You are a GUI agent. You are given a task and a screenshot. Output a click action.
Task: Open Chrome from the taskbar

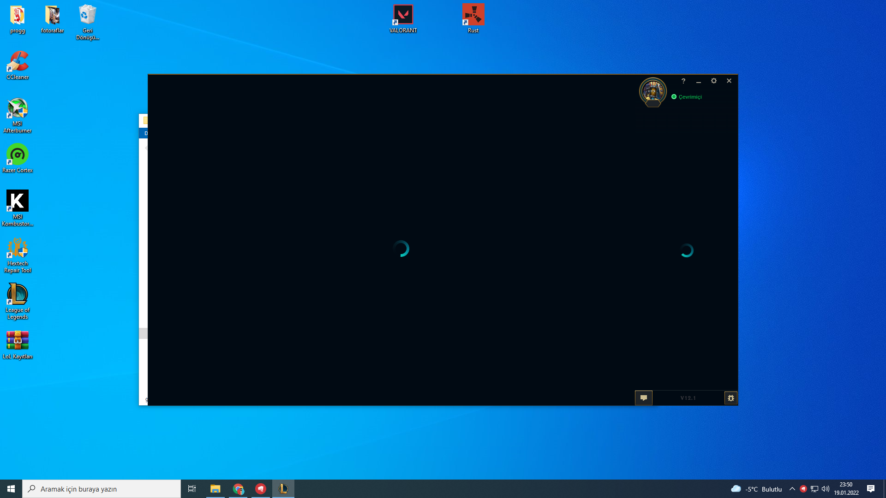pos(238,489)
